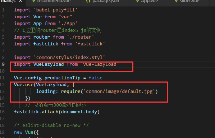Screen dimensions: 215x138
Task: Click the 'common/stylus/index.styl' string
Action: 69,58
